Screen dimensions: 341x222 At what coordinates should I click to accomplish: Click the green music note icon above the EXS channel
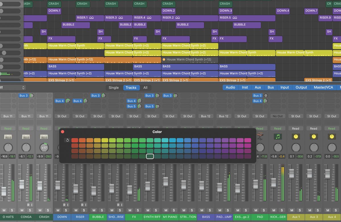[278, 137]
